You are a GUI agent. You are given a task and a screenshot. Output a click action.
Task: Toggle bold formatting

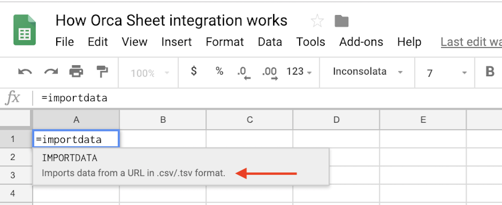pos(490,72)
